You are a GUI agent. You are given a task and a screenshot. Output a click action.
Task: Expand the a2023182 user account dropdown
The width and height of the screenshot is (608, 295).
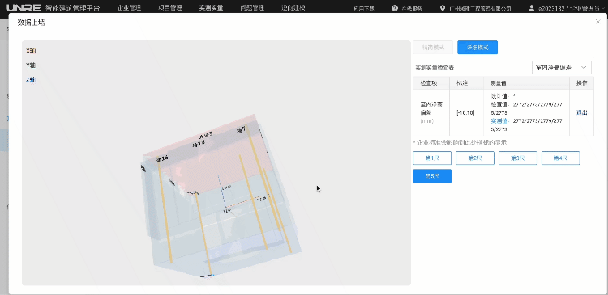(x=572, y=9)
